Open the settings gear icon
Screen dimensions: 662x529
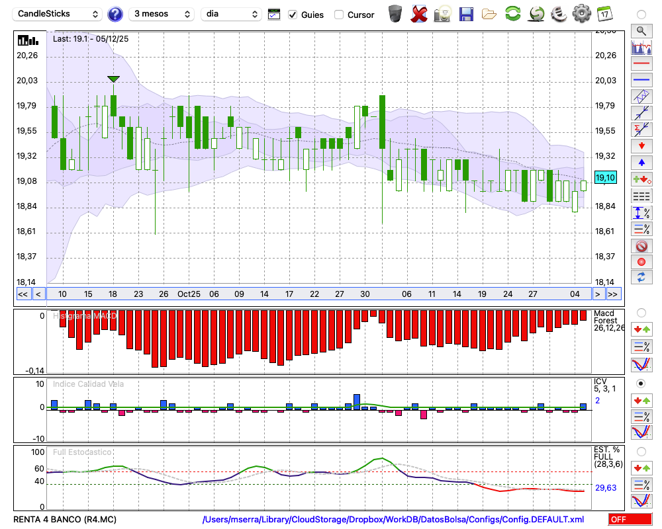(x=581, y=13)
